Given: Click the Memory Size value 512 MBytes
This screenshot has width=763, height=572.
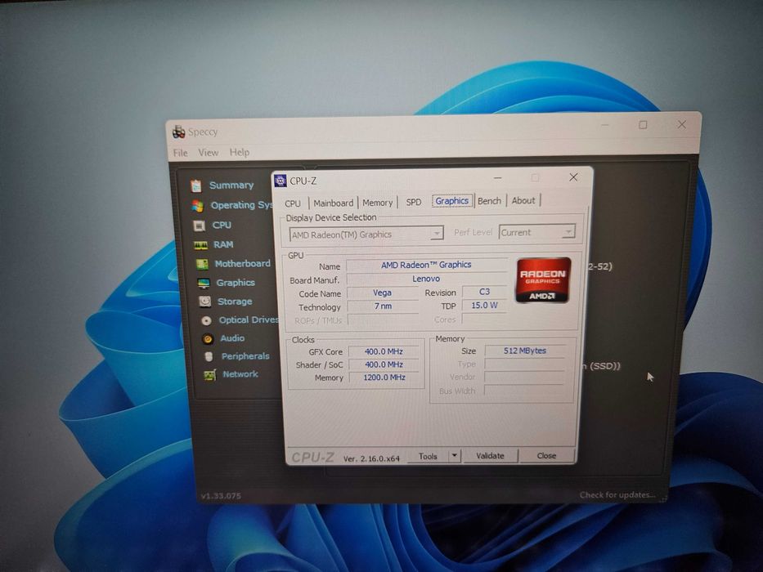Looking at the screenshot, I should (x=525, y=351).
